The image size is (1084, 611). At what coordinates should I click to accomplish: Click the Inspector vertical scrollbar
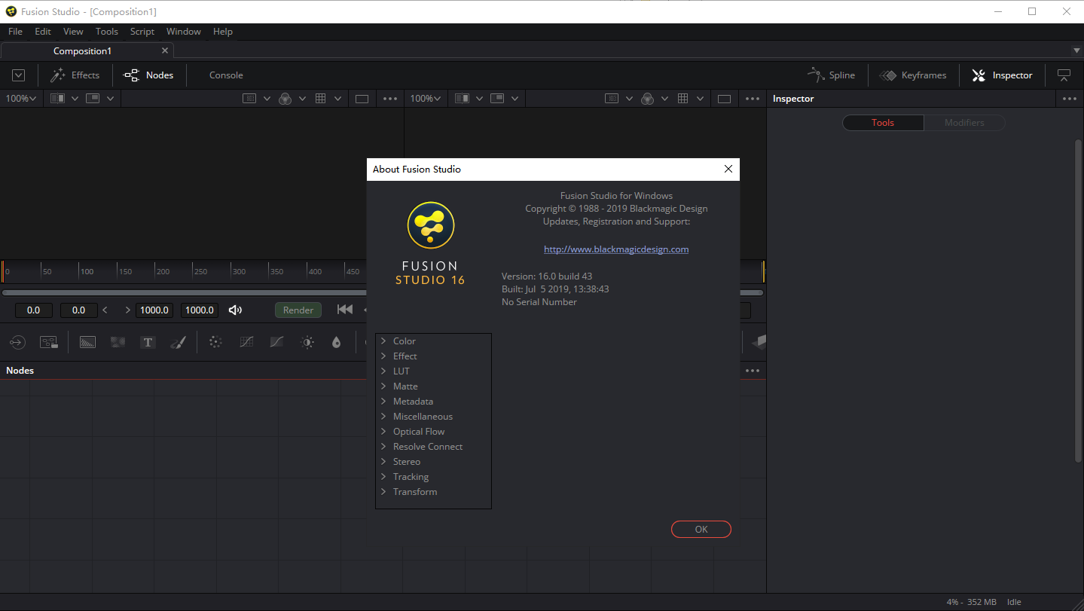click(x=1078, y=301)
